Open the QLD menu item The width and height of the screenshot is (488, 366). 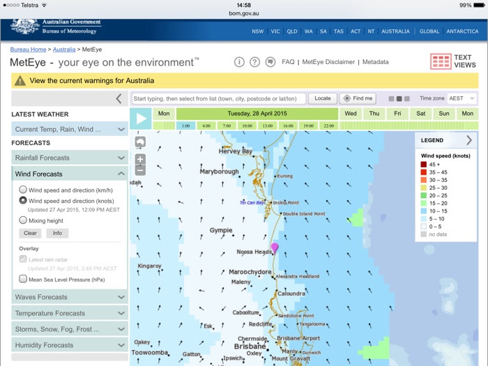coord(292,31)
